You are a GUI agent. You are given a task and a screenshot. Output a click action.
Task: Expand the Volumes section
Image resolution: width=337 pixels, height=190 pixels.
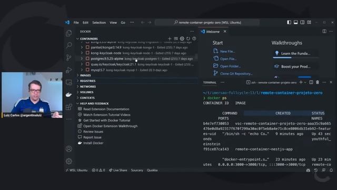point(77,92)
